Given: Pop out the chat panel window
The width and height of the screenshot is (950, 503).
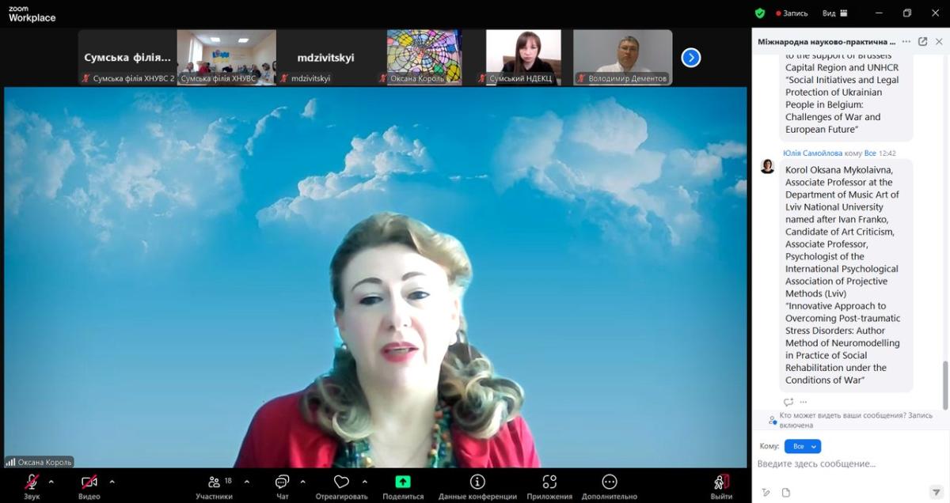Looking at the screenshot, I should 922,41.
